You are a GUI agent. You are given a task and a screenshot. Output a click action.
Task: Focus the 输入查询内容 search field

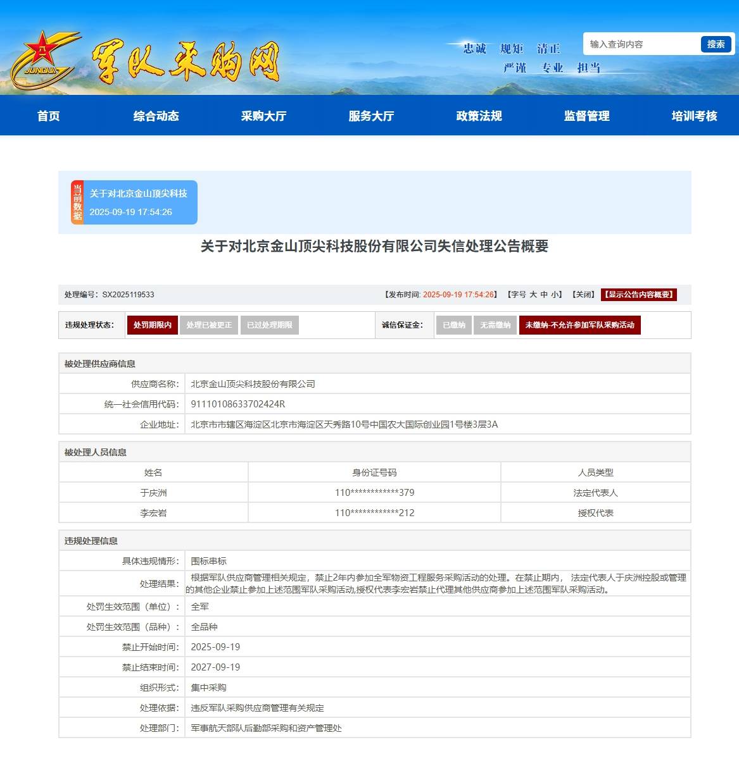[641, 44]
